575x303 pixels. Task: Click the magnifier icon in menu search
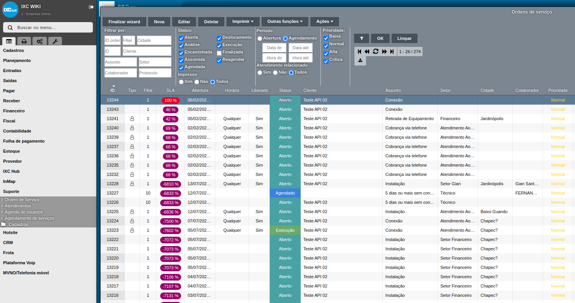click(10, 28)
